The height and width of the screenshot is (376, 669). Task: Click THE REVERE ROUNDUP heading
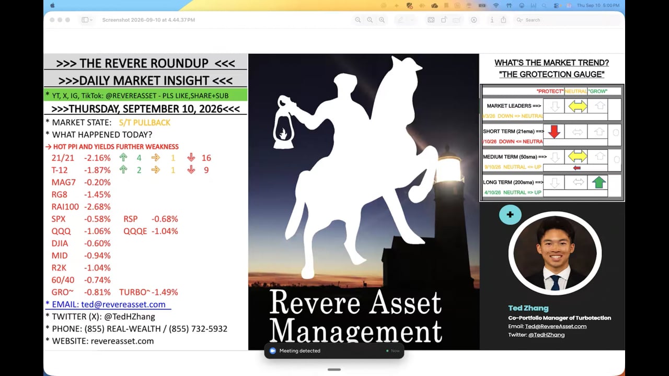(x=145, y=63)
